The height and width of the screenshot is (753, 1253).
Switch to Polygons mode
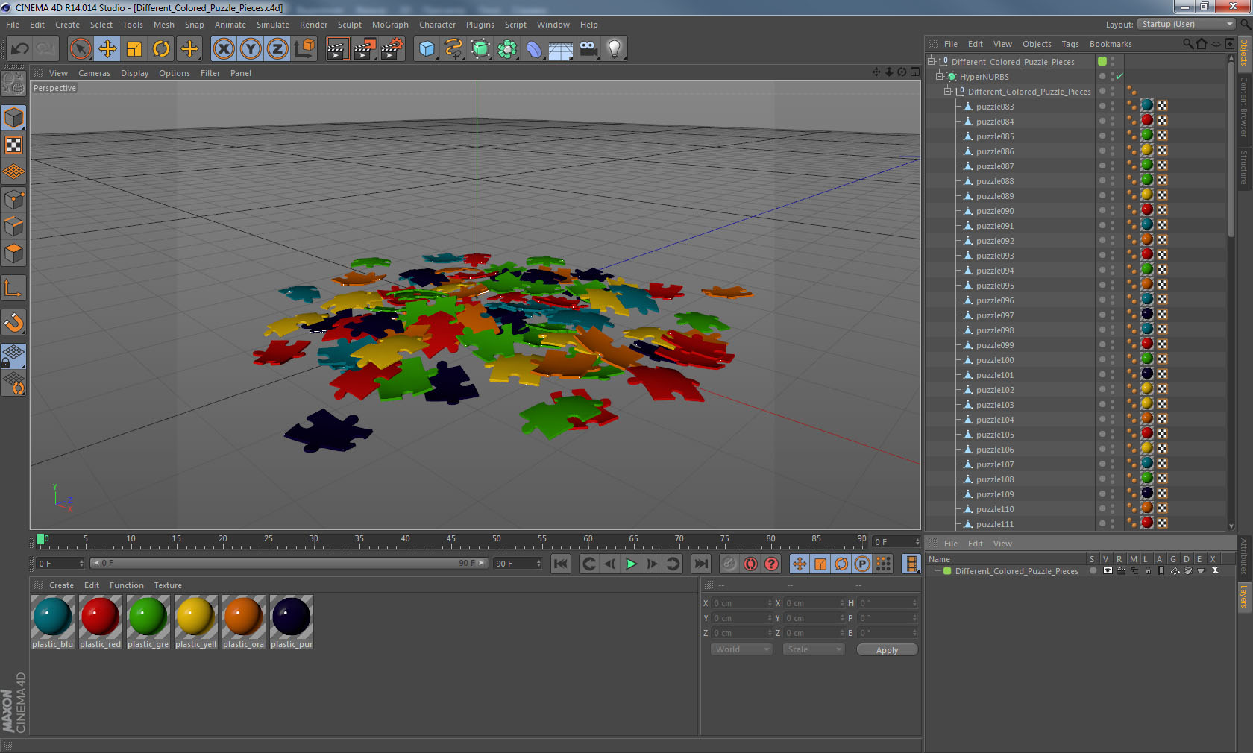[14, 253]
